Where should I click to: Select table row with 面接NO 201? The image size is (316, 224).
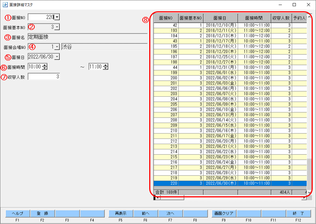pos(230,83)
